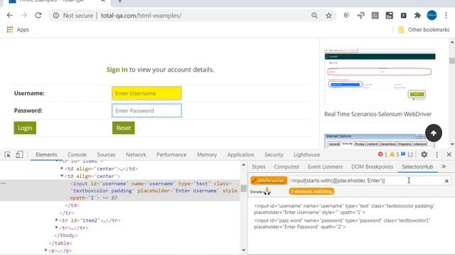
Task: Click the page scrollbar down arrow
Action: [452, 144]
